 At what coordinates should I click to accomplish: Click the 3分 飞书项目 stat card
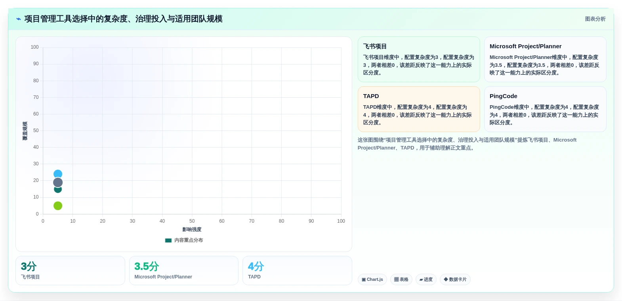[70, 271]
